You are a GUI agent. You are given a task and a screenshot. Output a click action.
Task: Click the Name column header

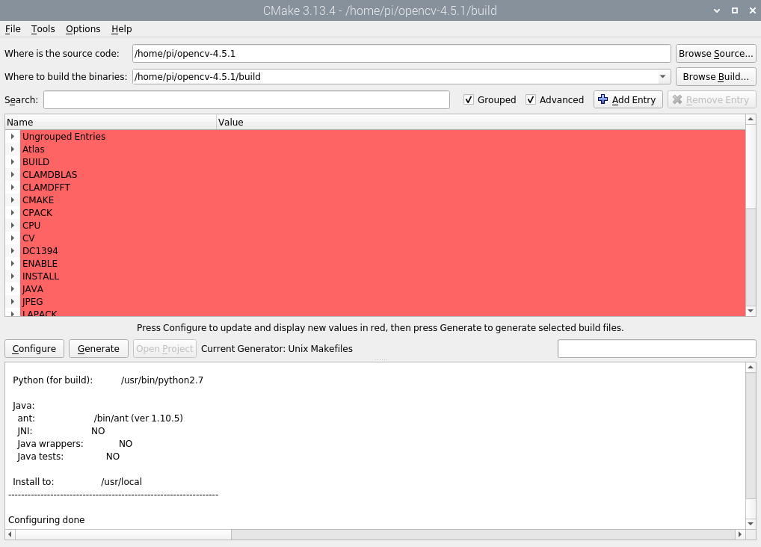coord(111,123)
